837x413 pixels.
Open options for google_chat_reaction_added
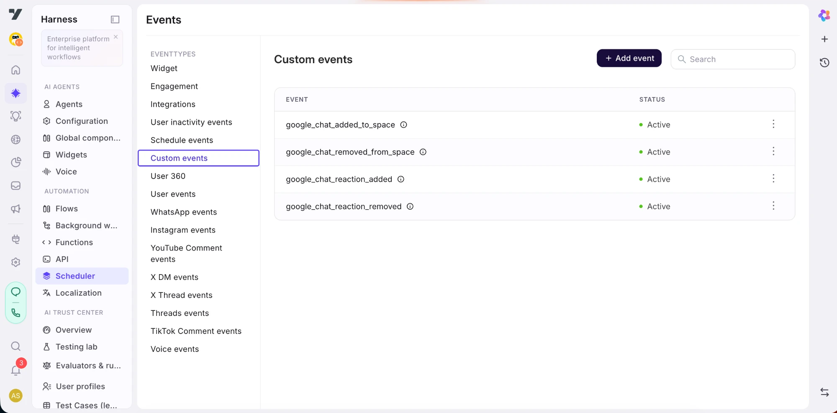tap(773, 178)
